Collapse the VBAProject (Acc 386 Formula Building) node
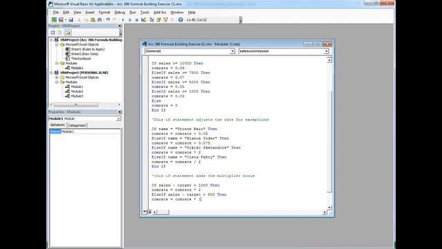The height and width of the screenshot is (249, 442). click(x=52, y=40)
